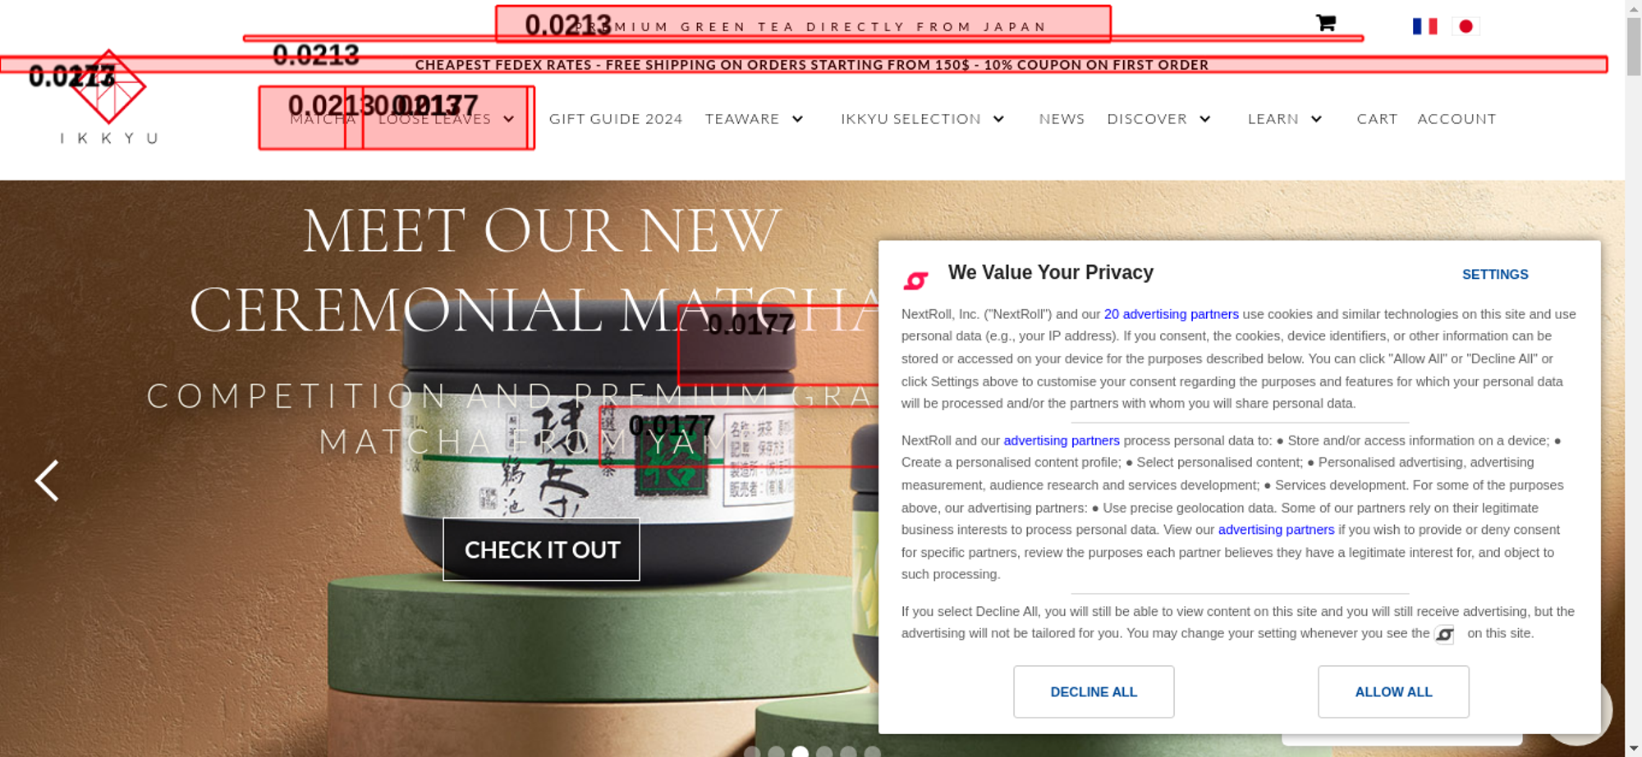Switch to Japanese with the flag icon

point(1465,26)
